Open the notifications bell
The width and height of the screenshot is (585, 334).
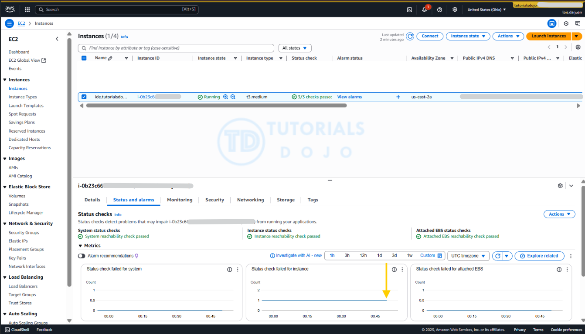click(424, 10)
